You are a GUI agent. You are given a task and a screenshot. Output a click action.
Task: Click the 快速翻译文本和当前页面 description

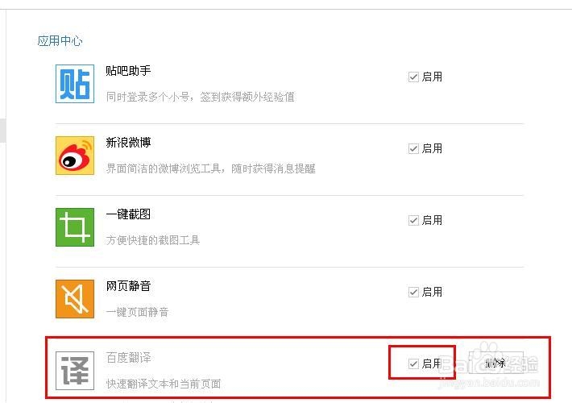164,384
